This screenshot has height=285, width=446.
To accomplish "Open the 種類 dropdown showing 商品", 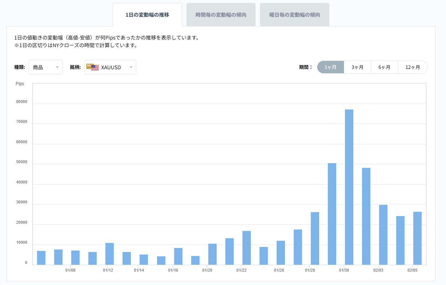I will (x=45, y=67).
